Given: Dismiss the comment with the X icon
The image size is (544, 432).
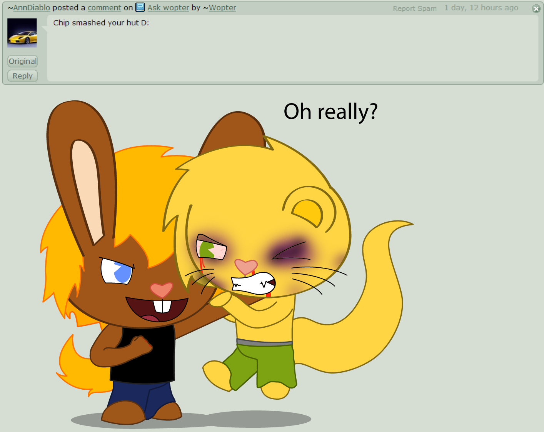Looking at the screenshot, I should point(536,8).
